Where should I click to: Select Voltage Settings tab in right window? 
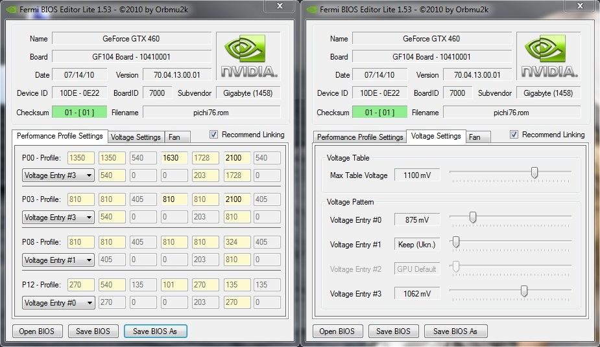click(436, 136)
